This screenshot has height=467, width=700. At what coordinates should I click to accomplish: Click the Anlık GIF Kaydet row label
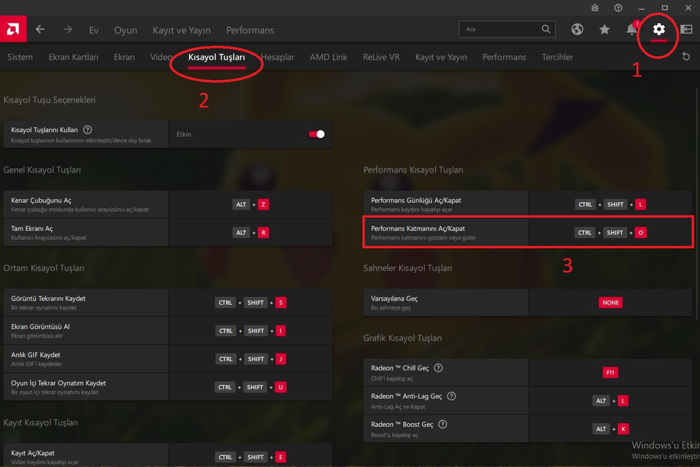pyautogui.click(x=36, y=355)
